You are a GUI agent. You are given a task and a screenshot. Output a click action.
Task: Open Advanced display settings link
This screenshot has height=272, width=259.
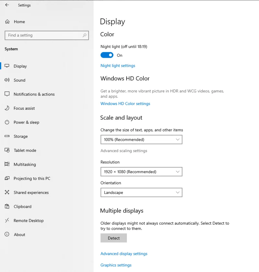124,254
